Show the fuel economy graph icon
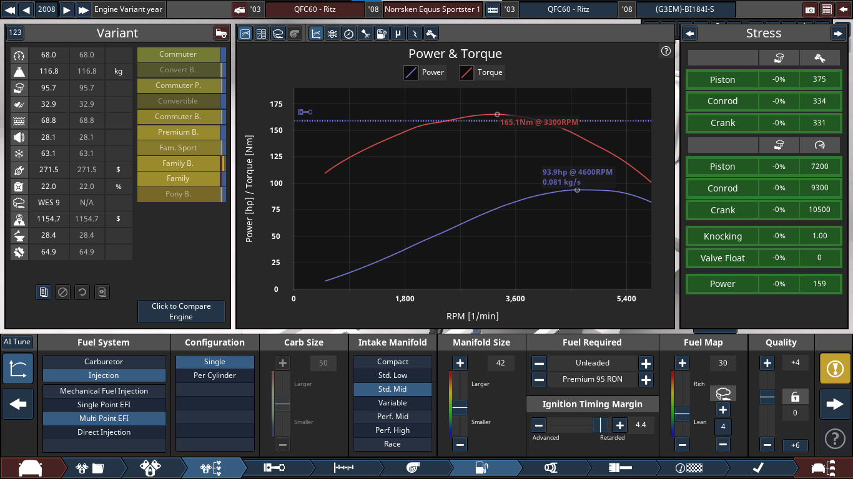The image size is (853, 479). pyautogui.click(x=382, y=34)
